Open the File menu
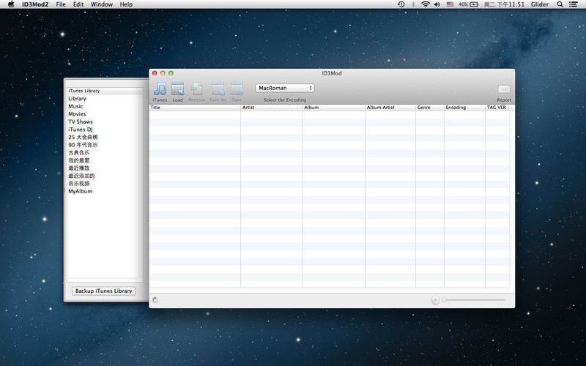Viewport: 586px width, 366px height. click(x=61, y=4)
